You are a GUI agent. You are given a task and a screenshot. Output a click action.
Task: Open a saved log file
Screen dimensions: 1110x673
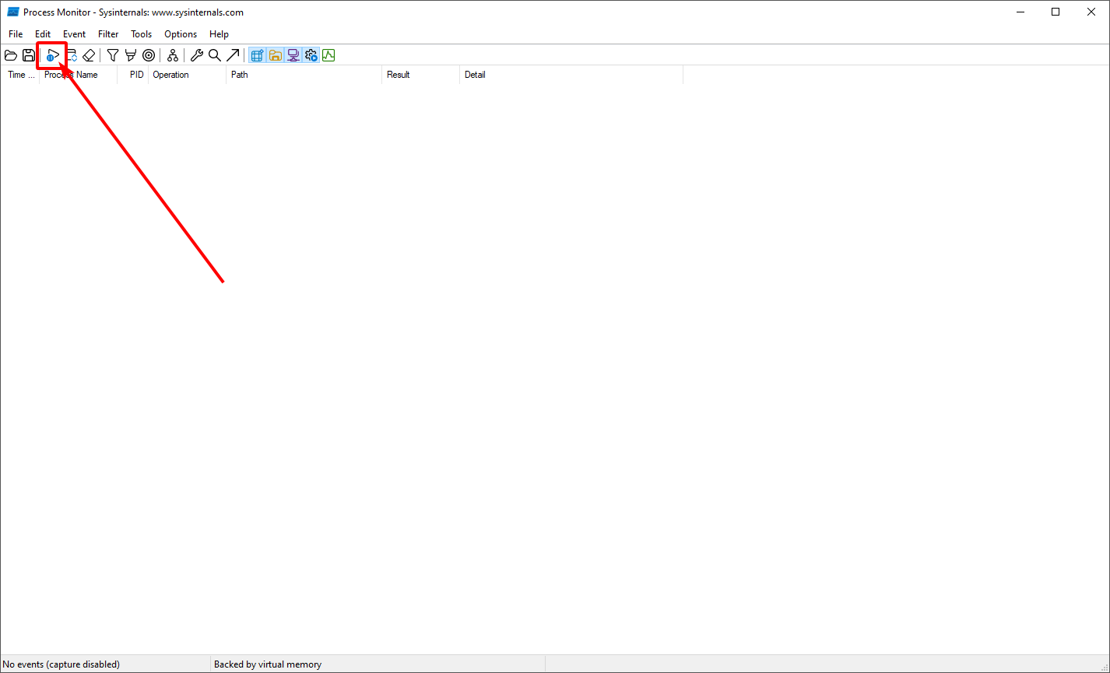[x=10, y=54]
